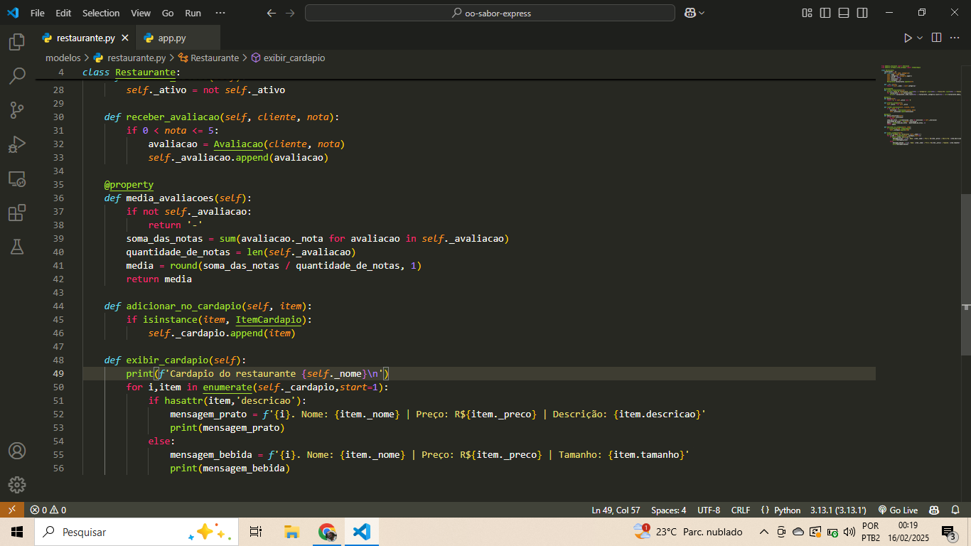The image size is (971, 546).
Task: Open the overflow menu ellipsis in menu bar
Action: point(220,13)
